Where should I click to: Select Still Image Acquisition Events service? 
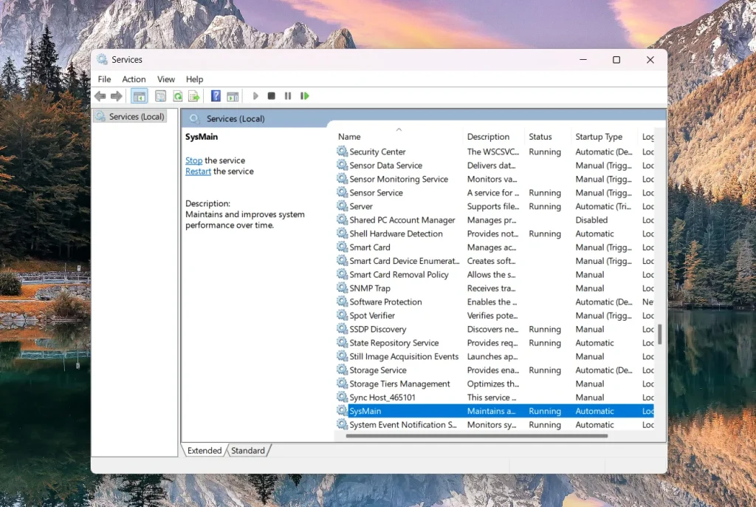pos(404,356)
